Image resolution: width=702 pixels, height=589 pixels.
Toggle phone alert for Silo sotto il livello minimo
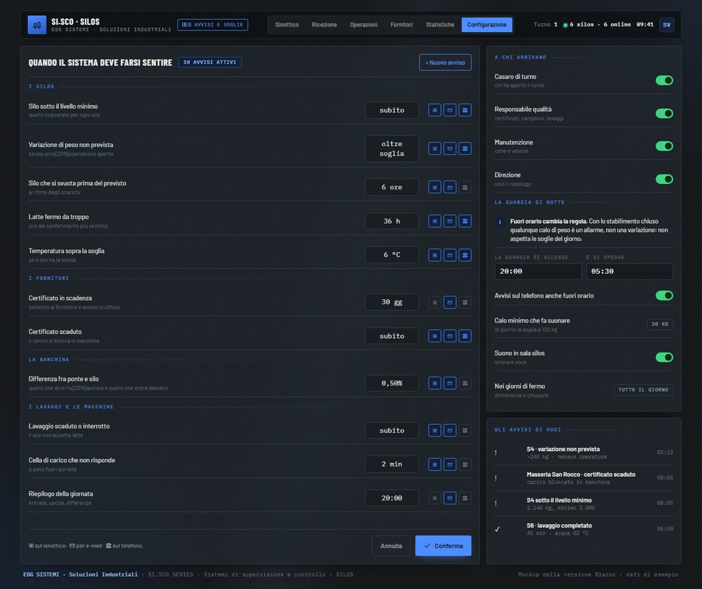(465, 110)
